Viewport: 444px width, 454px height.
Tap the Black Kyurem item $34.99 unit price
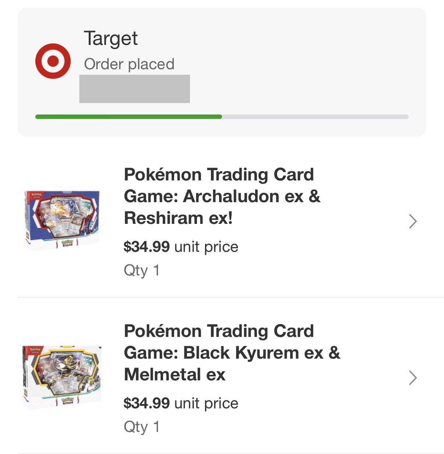(181, 403)
